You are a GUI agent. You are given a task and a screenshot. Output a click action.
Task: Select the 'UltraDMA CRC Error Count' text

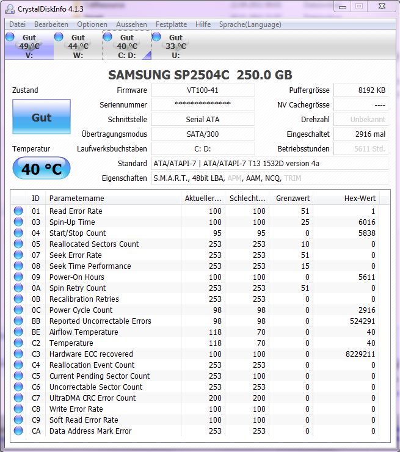click(x=92, y=398)
